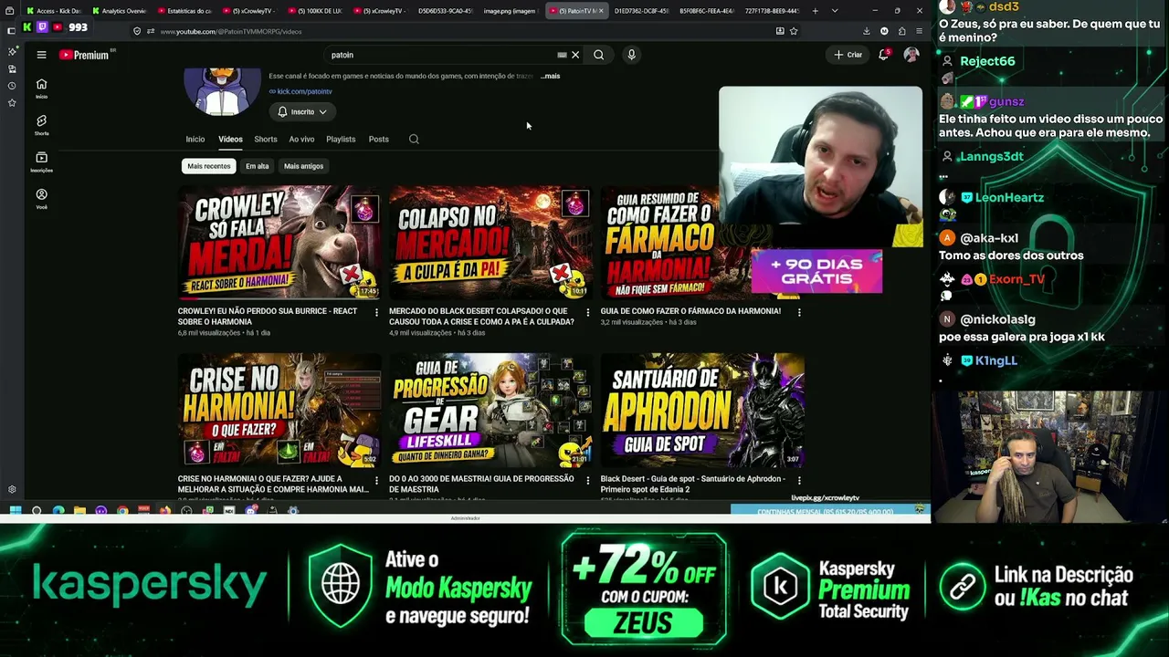Open the Crise no Harmonia thumbnail
1169x657 pixels.
pyautogui.click(x=279, y=411)
